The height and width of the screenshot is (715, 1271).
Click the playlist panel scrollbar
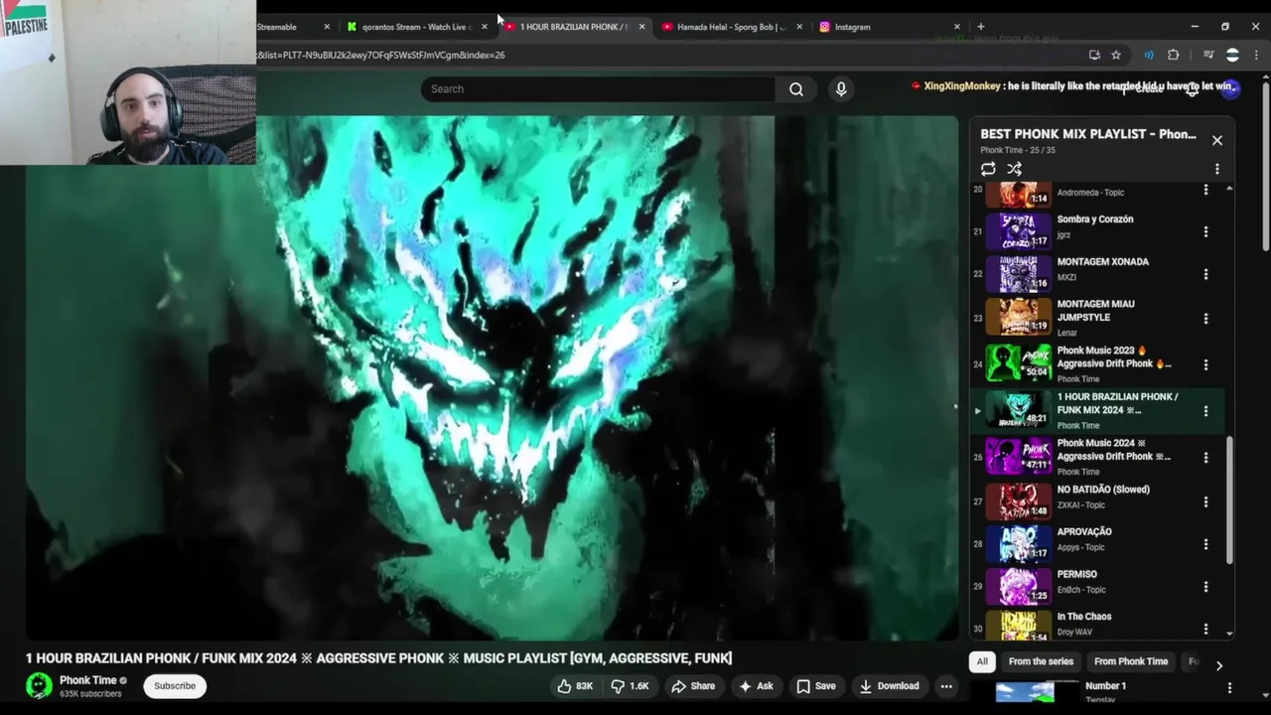click(1229, 500)
